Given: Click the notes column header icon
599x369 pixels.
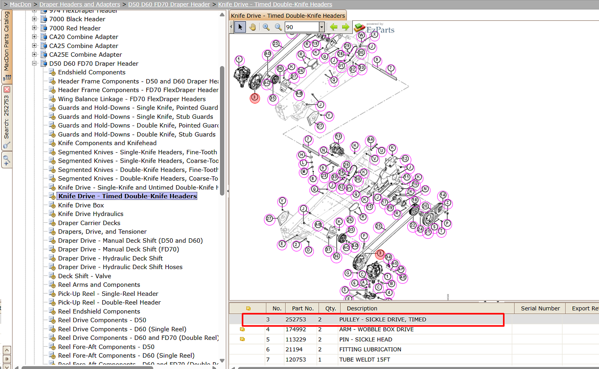Looking at the screenshot, I should click(248, 308).
